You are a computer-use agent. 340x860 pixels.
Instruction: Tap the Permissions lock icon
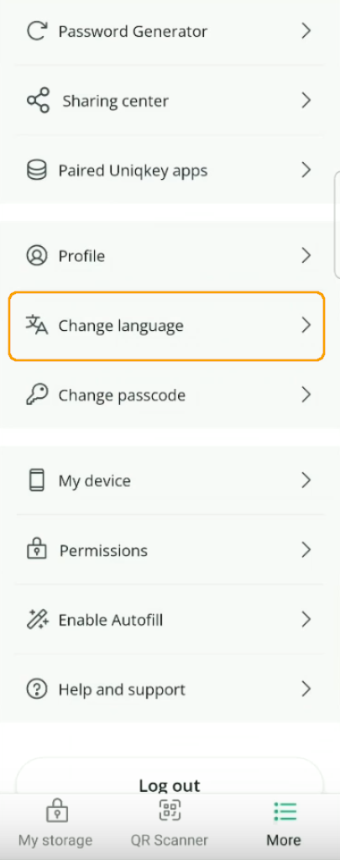click(37, 549)
